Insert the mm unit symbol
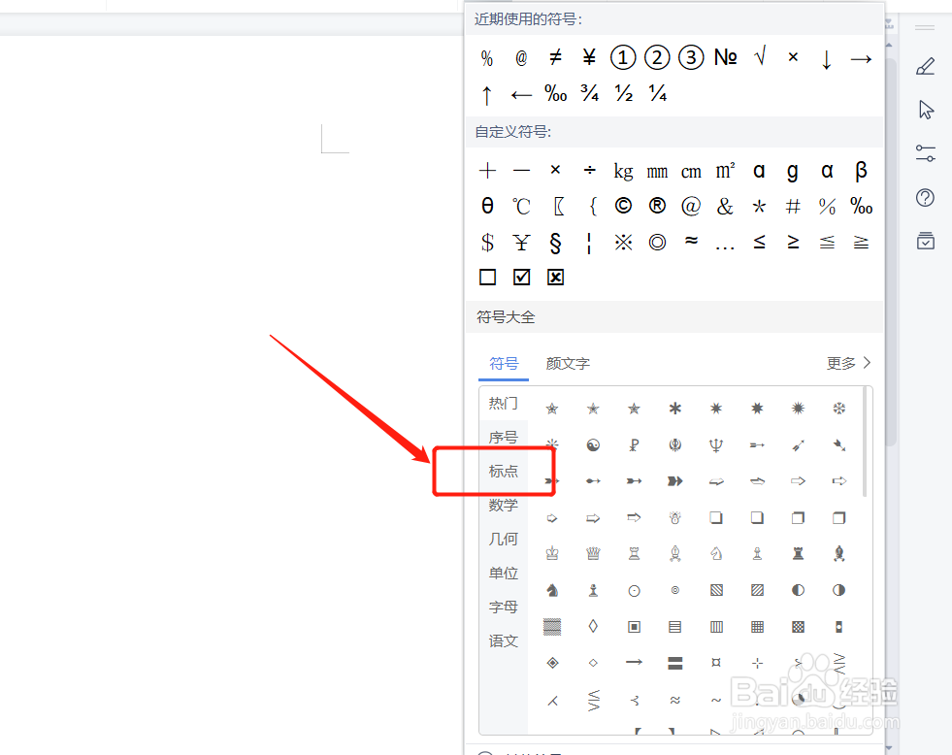 point(657,173)
